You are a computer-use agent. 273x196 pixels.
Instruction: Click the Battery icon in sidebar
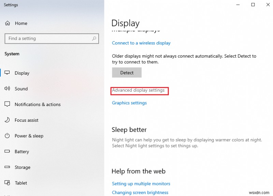click(x=8, y=151)
